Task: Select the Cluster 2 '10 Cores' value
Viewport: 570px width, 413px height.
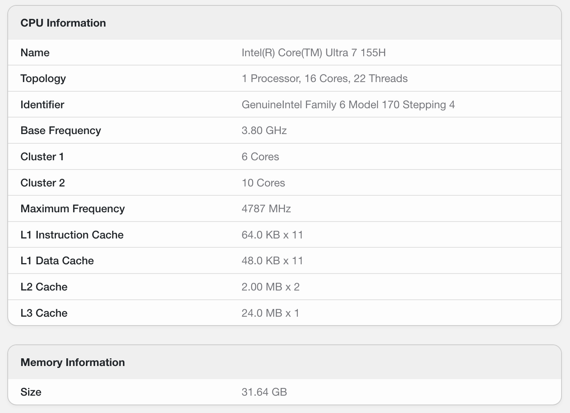Action: 263,183
